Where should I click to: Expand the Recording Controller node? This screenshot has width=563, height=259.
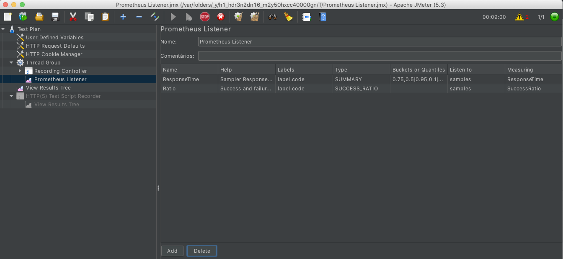coord(20,71)
